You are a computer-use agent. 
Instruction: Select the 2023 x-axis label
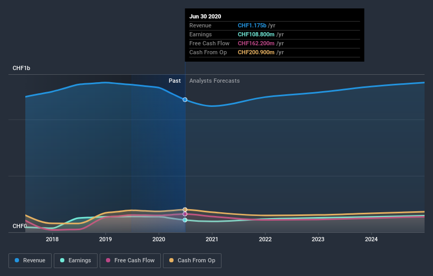(318, 239)
